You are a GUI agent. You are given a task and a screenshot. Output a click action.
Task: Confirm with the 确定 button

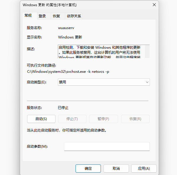pos(88,169)
